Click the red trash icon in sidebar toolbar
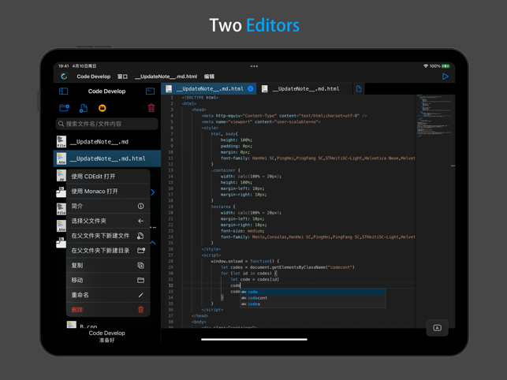The height and width of the screenshot is (380, 507). point(151,108)
